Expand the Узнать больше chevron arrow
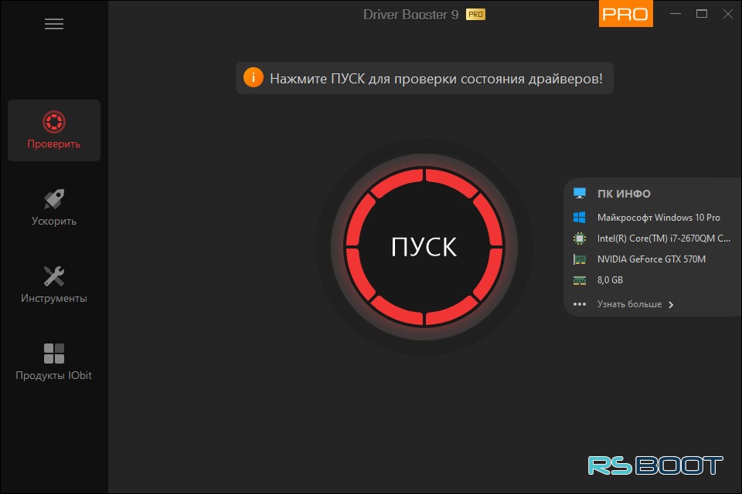 coord(671,304)
